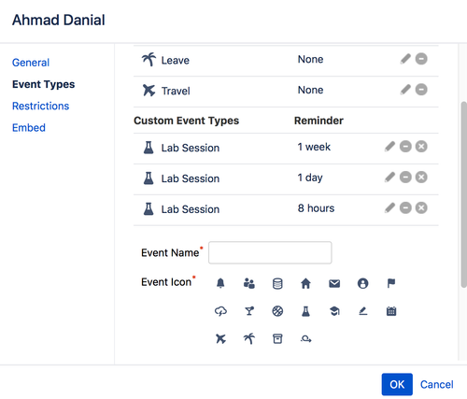Click the Event Name text field
The height and width of the screenshot is (399, 467).
coord(270,252)
